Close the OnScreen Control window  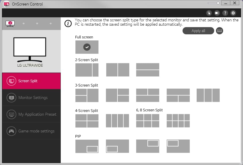(x=235, y=3)
